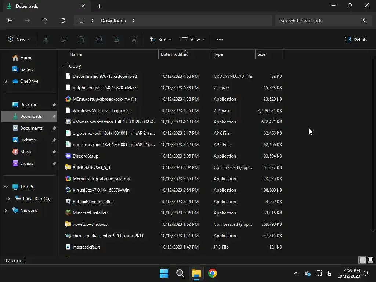Unpin Music via its pin icon
This screenshot has width=376, height=282.
tap(54, 152)
